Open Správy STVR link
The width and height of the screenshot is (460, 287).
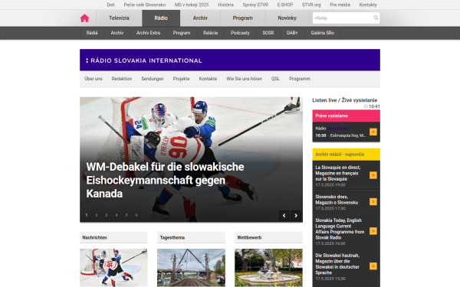[x=255, y=5]
